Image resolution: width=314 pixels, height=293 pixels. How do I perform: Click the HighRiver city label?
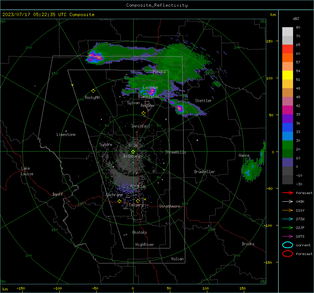click(x=145, y=245)
